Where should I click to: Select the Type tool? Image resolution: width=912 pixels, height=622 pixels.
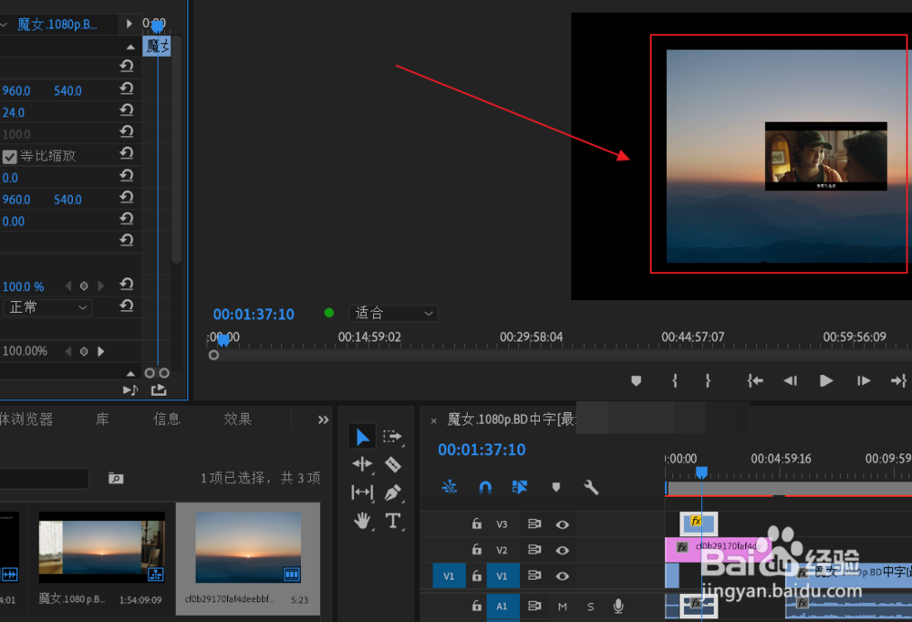pyautogui.click(x=392, y=520)
